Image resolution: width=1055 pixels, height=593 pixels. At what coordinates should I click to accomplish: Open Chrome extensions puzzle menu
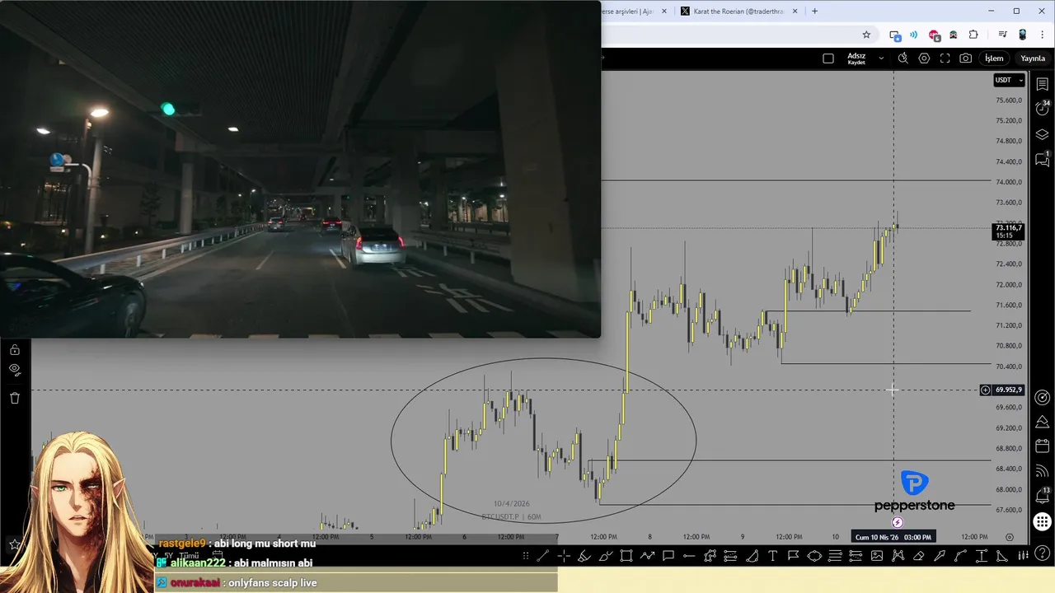tap(973, 35)
